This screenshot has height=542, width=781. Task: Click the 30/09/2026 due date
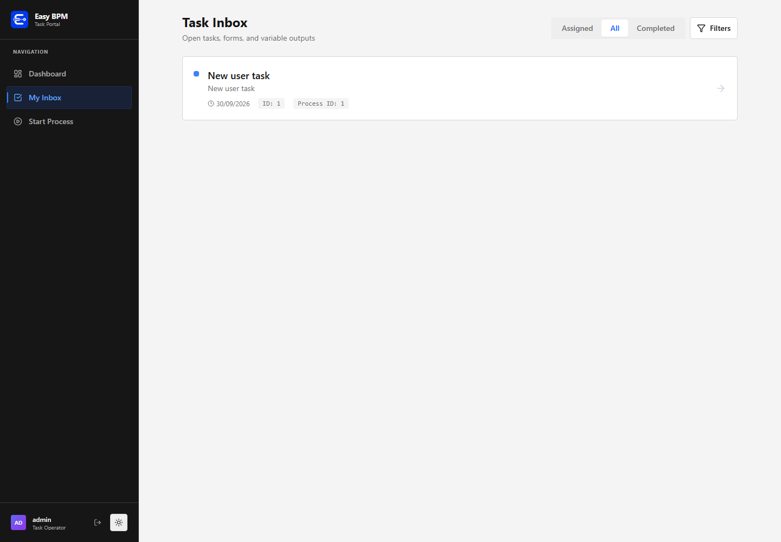(x=233, y=104)
